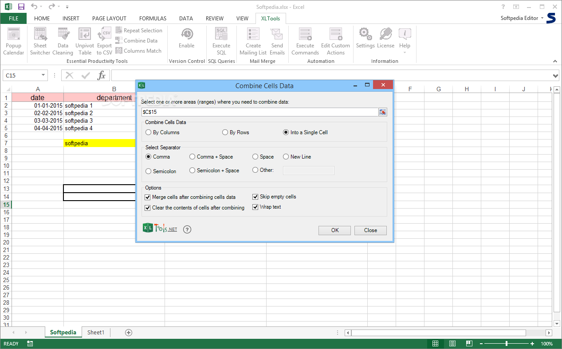This screenshot has height=349, width=562.
Task: Expand the Name Box dropdown
Action: (x=43, y=75)
